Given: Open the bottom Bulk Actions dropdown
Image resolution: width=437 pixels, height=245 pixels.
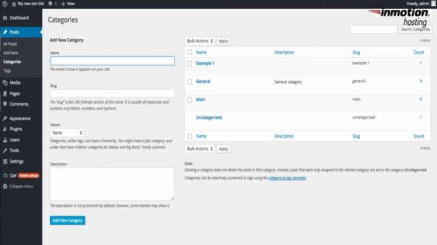Looking at the screenshot, I should point(199,149).
